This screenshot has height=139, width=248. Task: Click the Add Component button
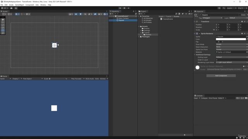(221, 76)
